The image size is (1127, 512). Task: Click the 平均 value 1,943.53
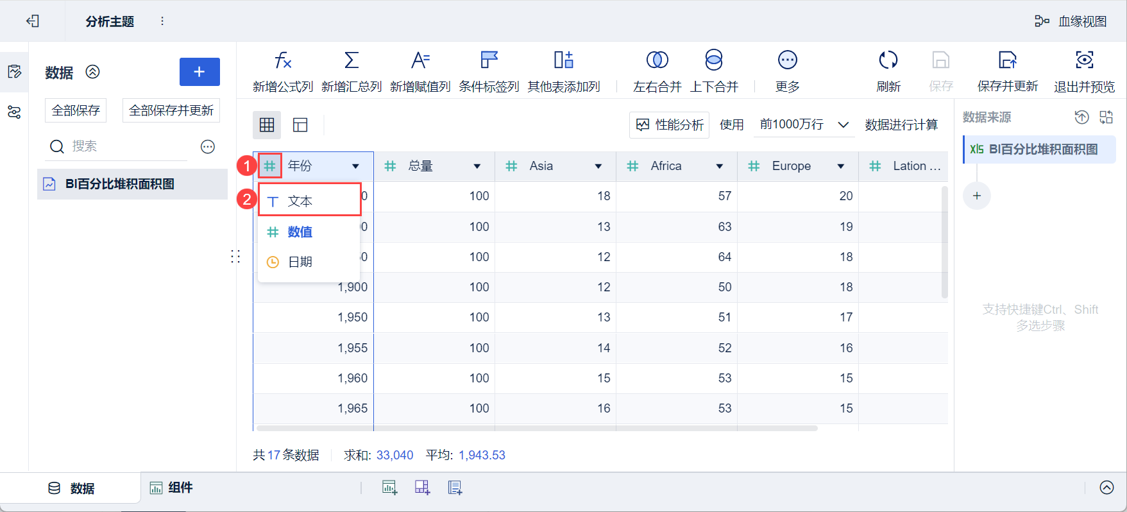click(x=482, y=455)
